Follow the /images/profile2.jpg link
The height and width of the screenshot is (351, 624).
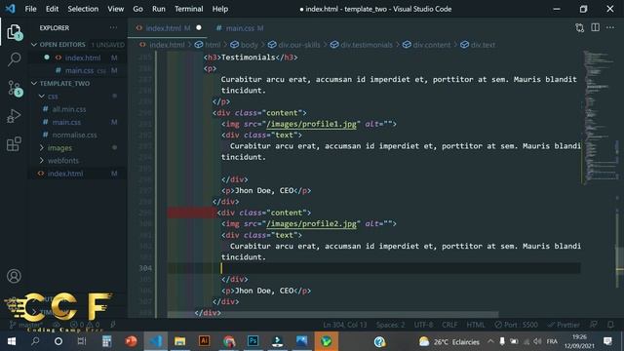[x=312, y=223]
